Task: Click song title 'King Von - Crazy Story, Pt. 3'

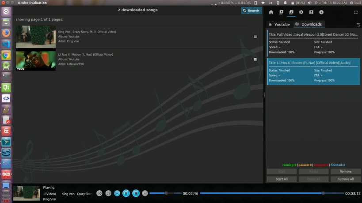Action: click(x=87, y=32)
